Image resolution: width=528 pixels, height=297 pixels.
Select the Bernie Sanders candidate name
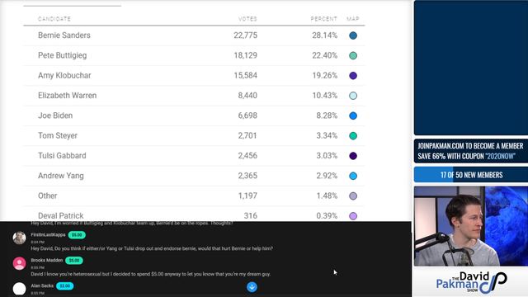tap(64, 35)
